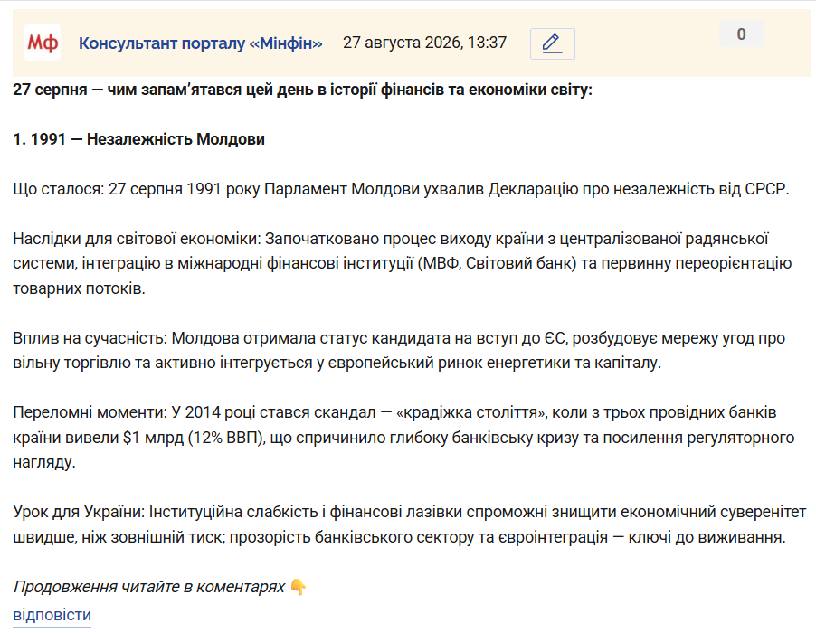Image resolution: width=816 pixels, height=633 pixels.
Task: Click the bold heading about 27 серпня
Action: click(x=302, y=90)
